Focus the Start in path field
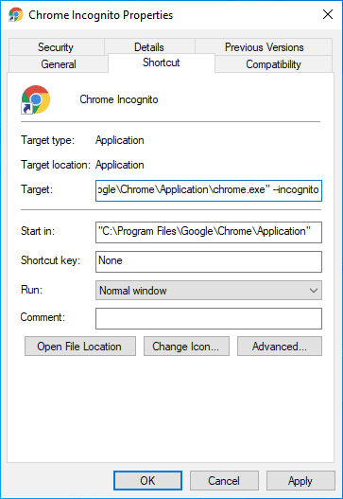This screenshot has width=343, height=499. pyautogui.click(x=209, y=232)
